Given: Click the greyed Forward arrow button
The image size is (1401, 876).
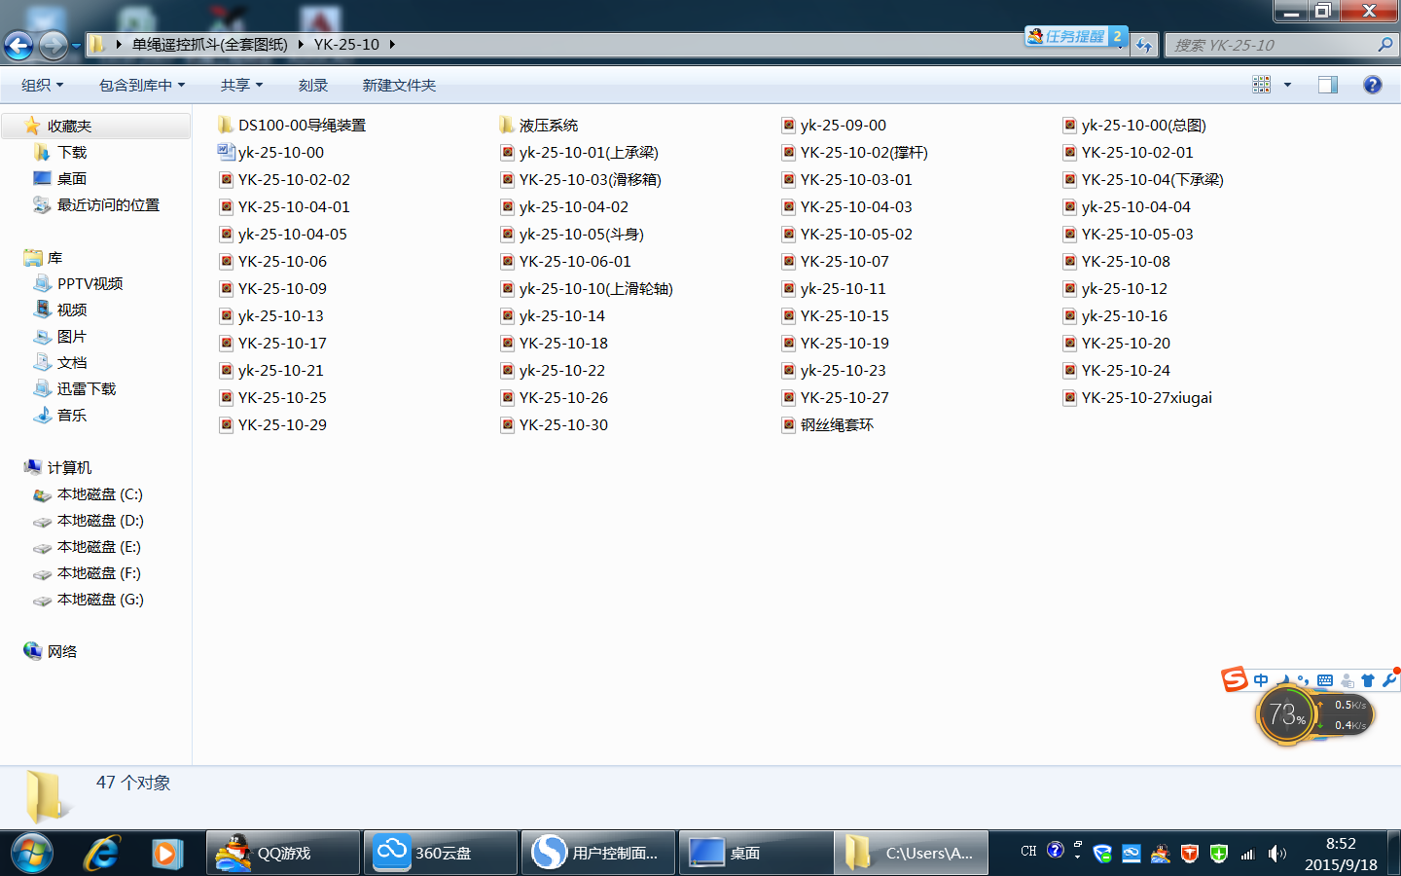Looking at the screenshot, I should [54, 45].
